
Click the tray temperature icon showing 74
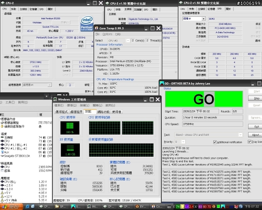click(x=178, y=207)
